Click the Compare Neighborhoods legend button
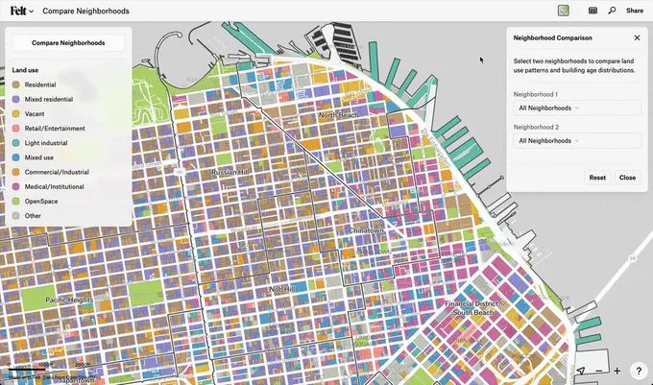The height and width of the screenshot is (385, 653). pyautogui.click(x=68, y=43)
